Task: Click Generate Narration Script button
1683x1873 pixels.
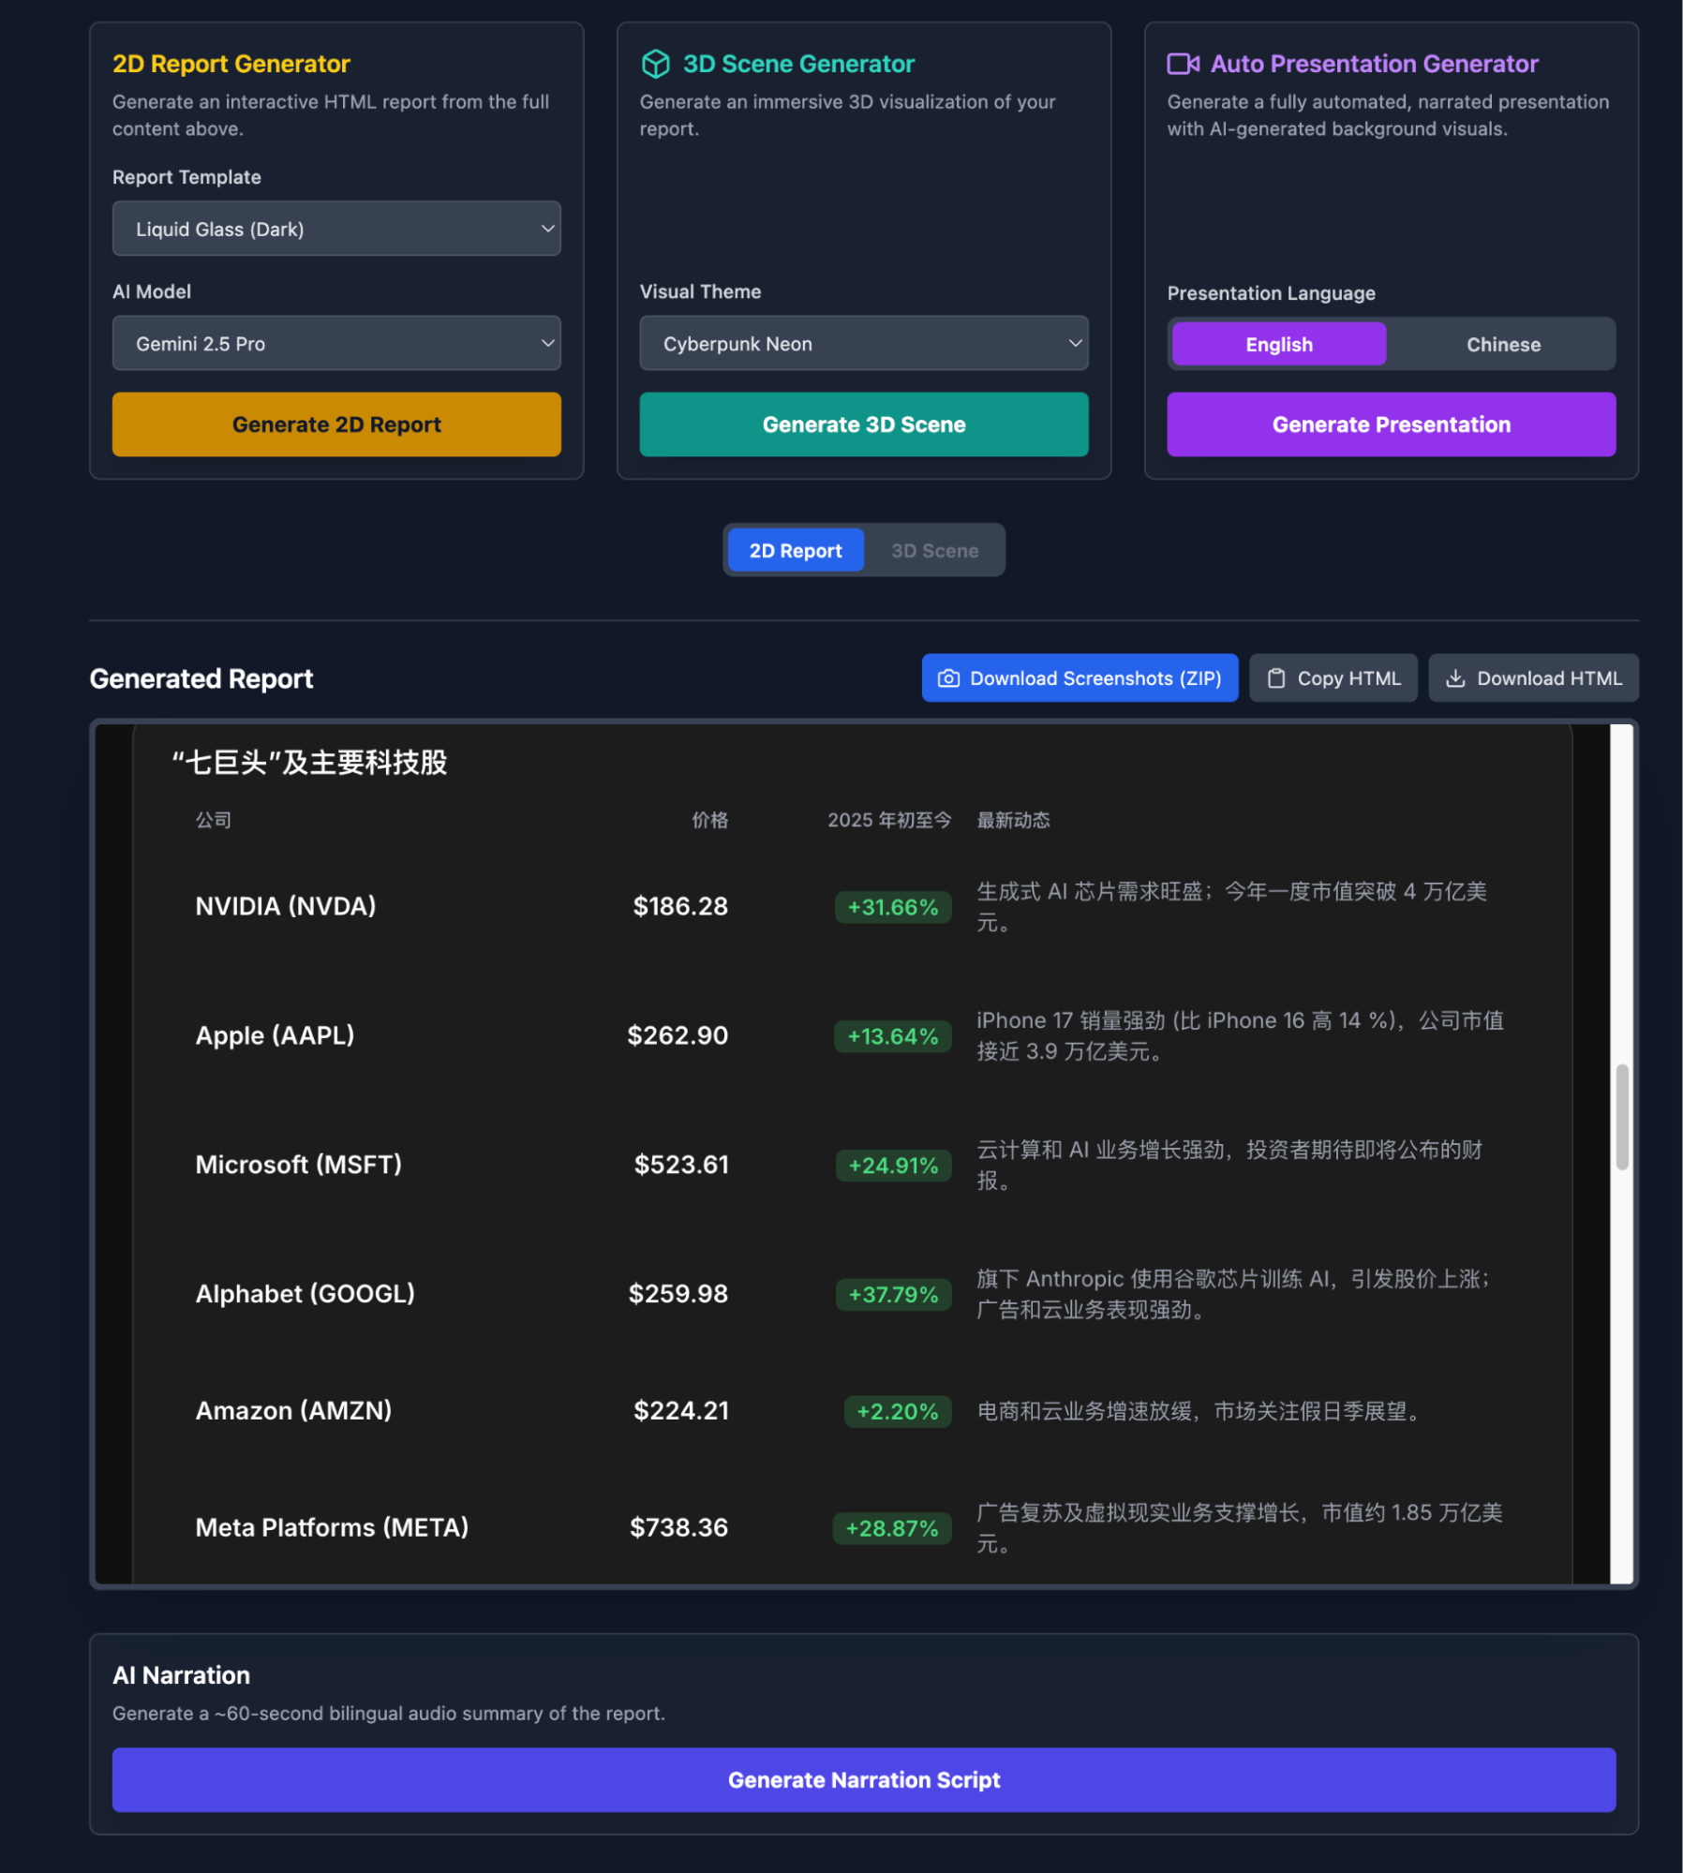Action: point(863,1779)
